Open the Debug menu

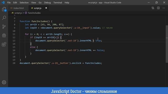pos(47,3)
